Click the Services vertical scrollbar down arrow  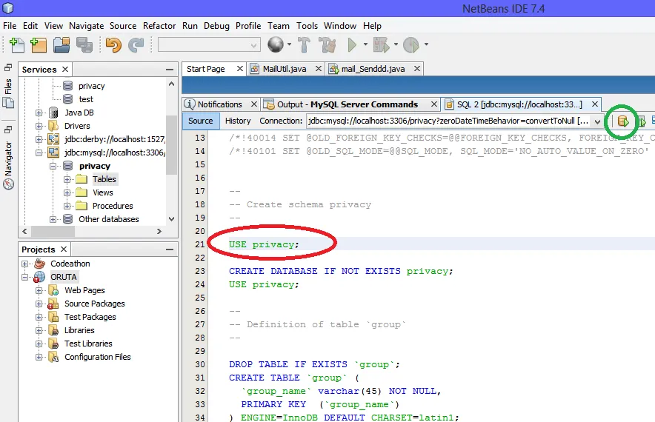(x=171, y=219)
